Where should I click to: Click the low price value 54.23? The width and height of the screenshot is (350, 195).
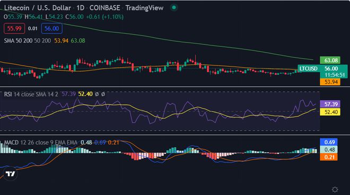56,17
